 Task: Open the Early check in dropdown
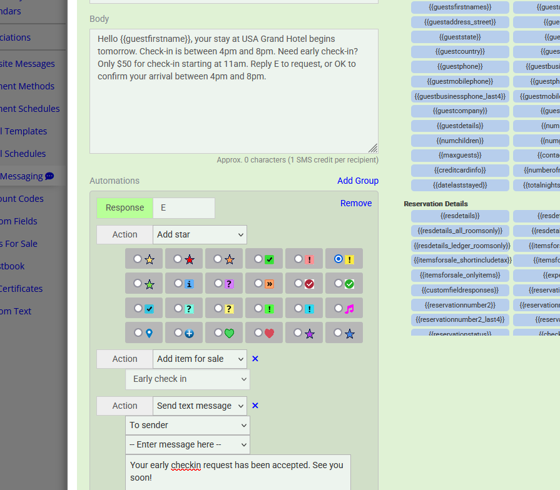[x=187, y=379]
